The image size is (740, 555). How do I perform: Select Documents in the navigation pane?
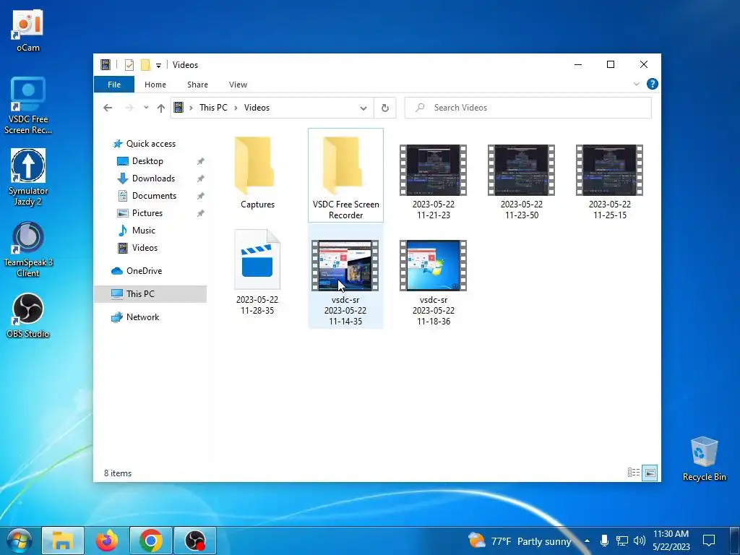tap(154, 195)
